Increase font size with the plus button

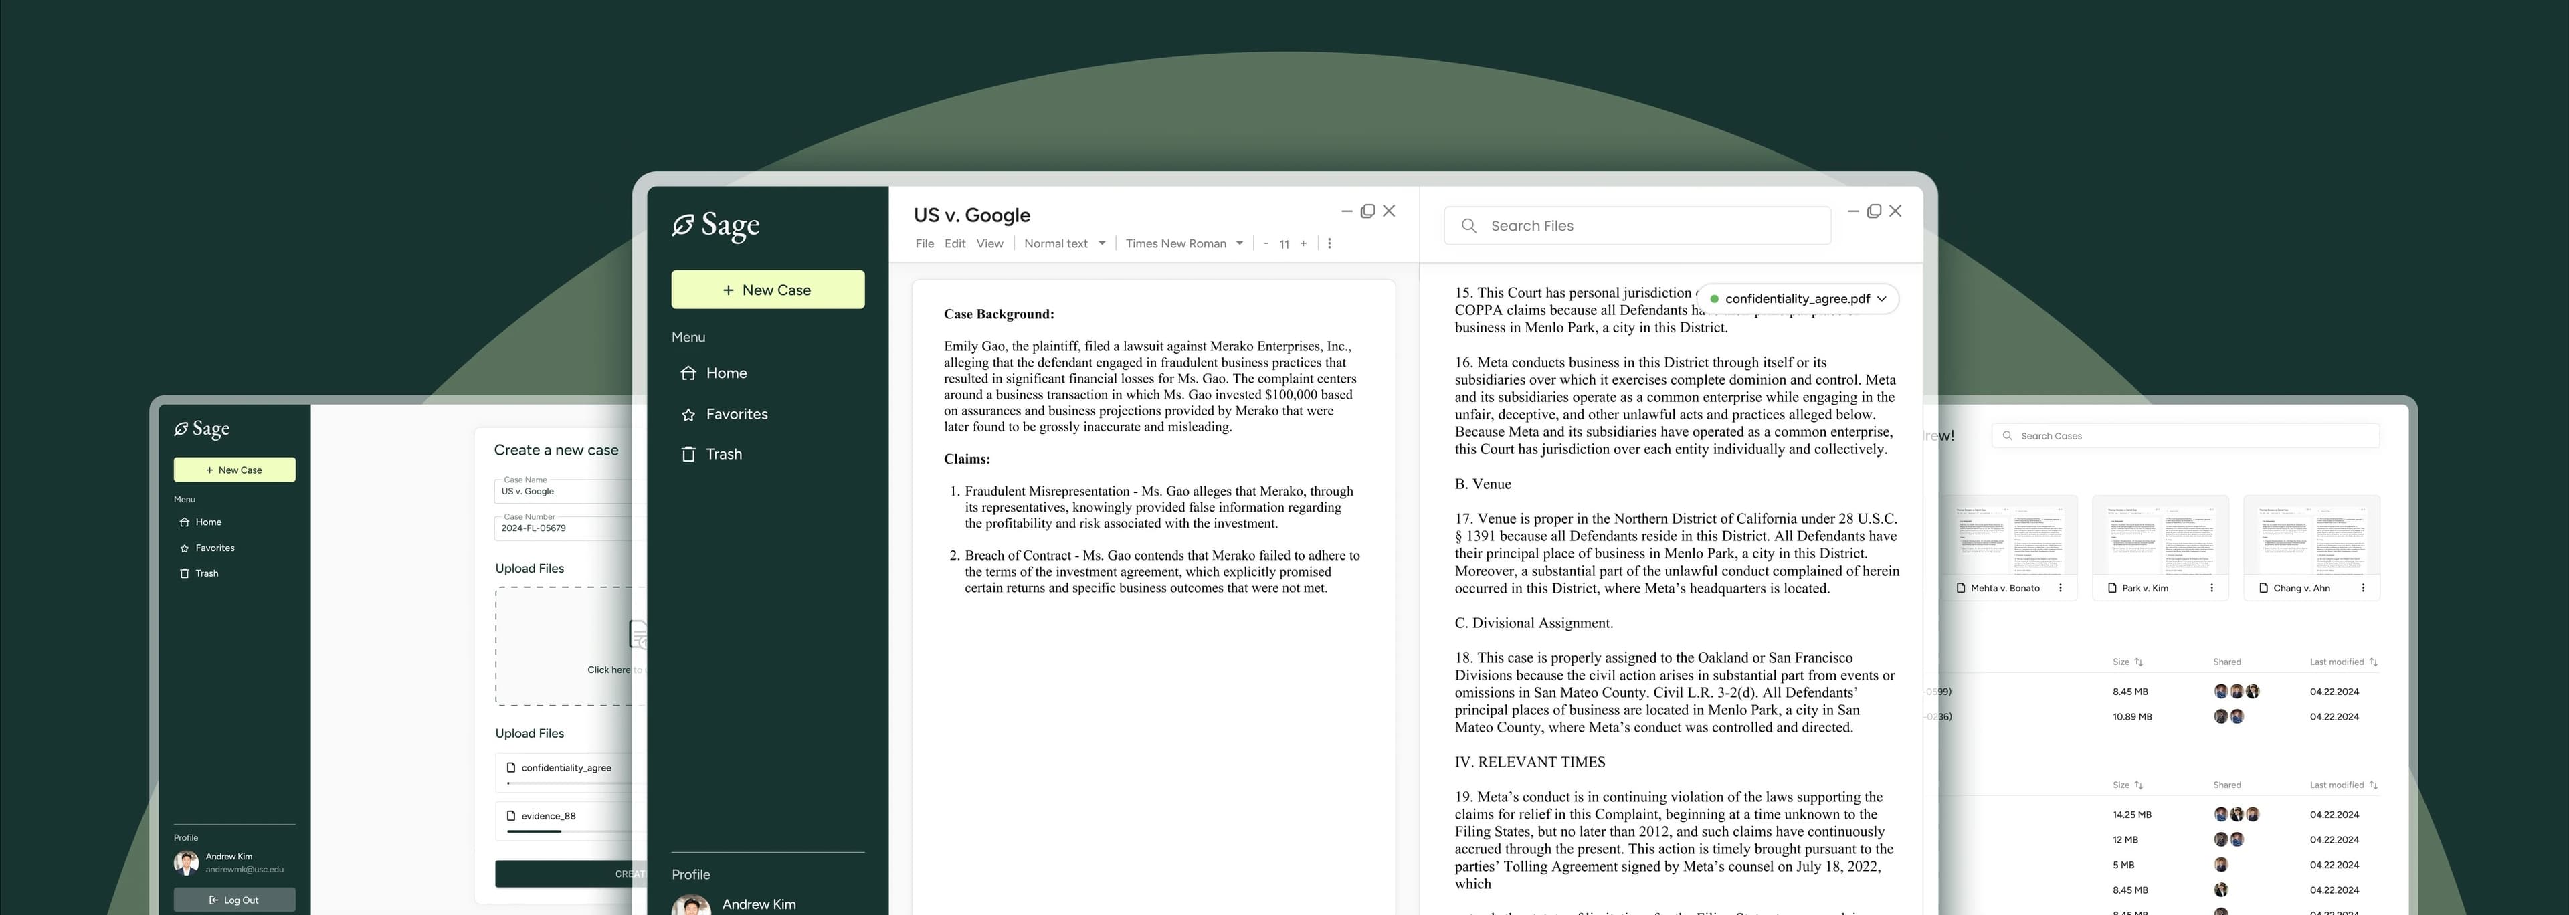1303,243
